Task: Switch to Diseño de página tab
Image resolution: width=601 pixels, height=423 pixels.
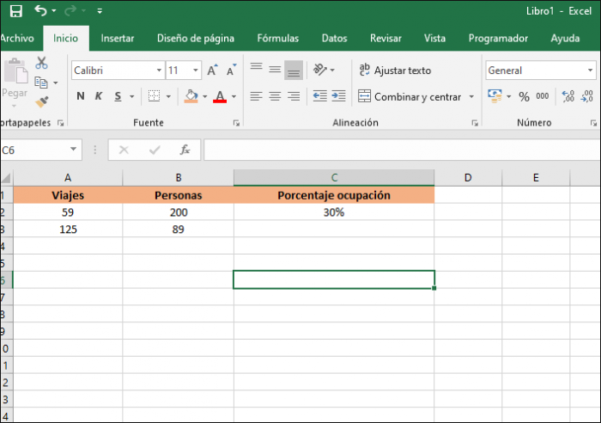Action: (x=196, y=39)
